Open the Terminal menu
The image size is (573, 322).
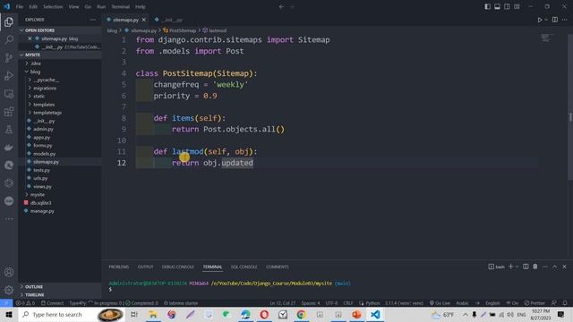(x=120, y=6)
